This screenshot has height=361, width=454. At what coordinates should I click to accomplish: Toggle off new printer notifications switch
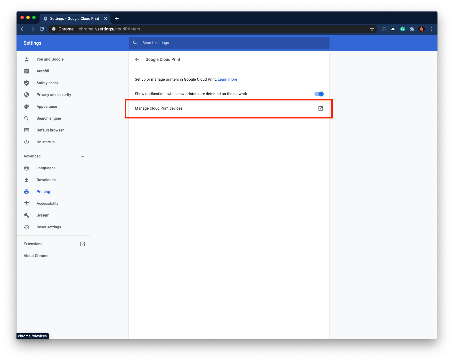[319, 94]
